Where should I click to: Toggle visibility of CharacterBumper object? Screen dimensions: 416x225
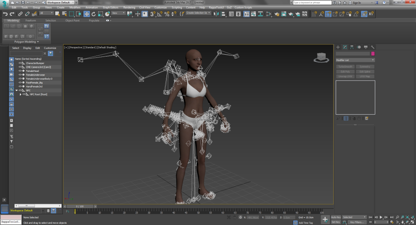pos(20,63)
